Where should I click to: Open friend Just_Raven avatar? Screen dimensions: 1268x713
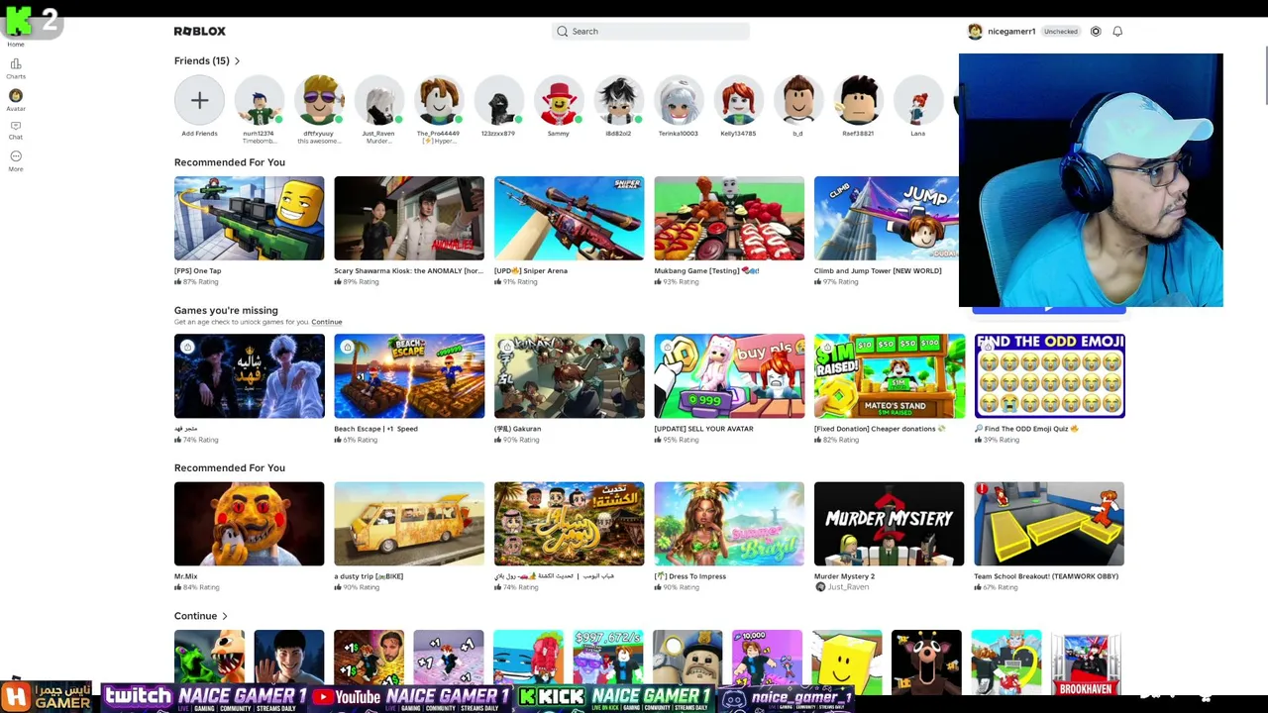tap(378, 101)
